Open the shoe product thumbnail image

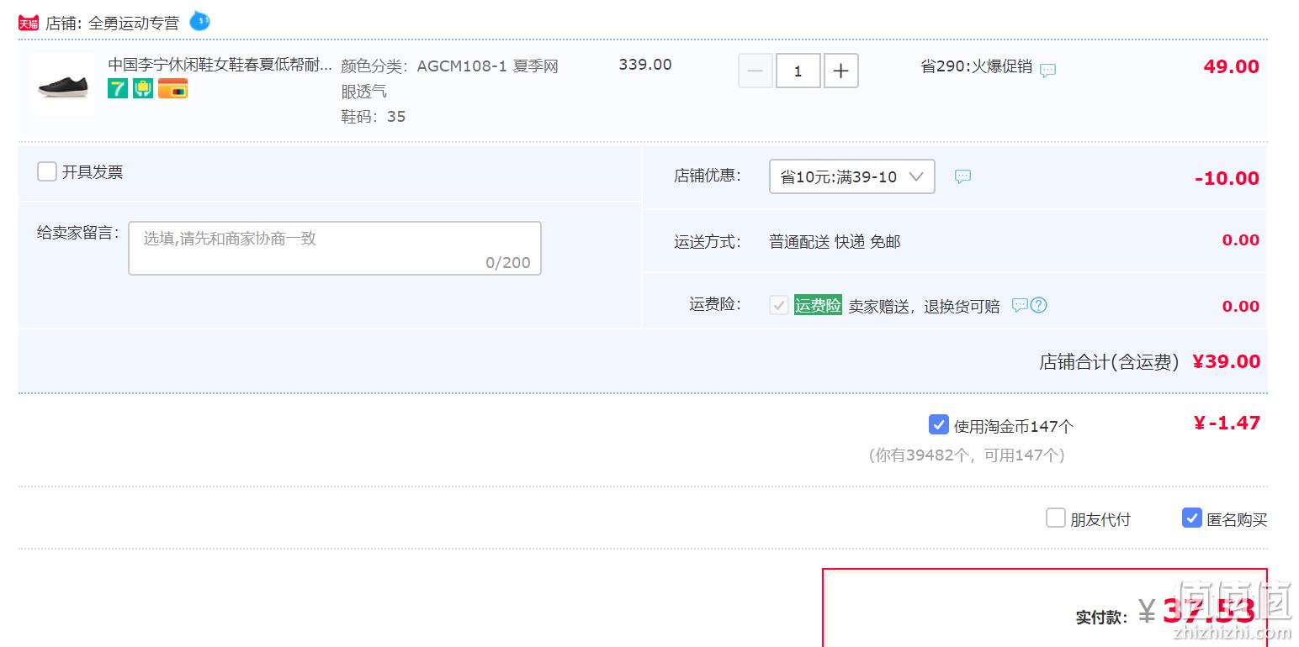point(62,83)
